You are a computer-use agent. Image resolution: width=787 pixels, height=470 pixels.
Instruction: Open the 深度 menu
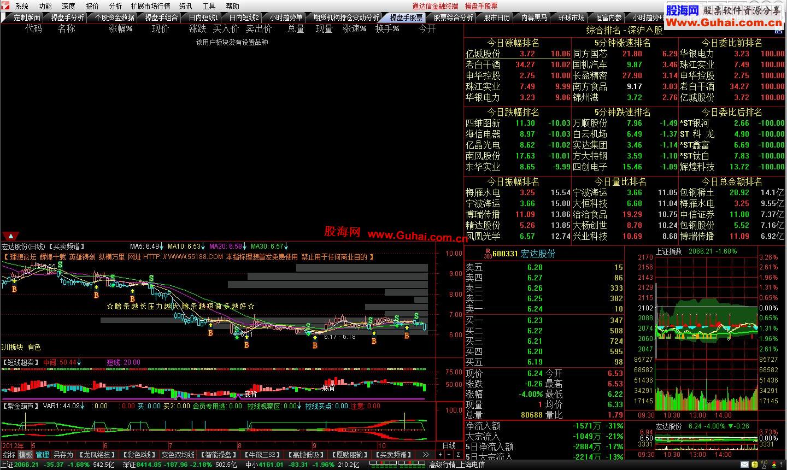point(69,6)
